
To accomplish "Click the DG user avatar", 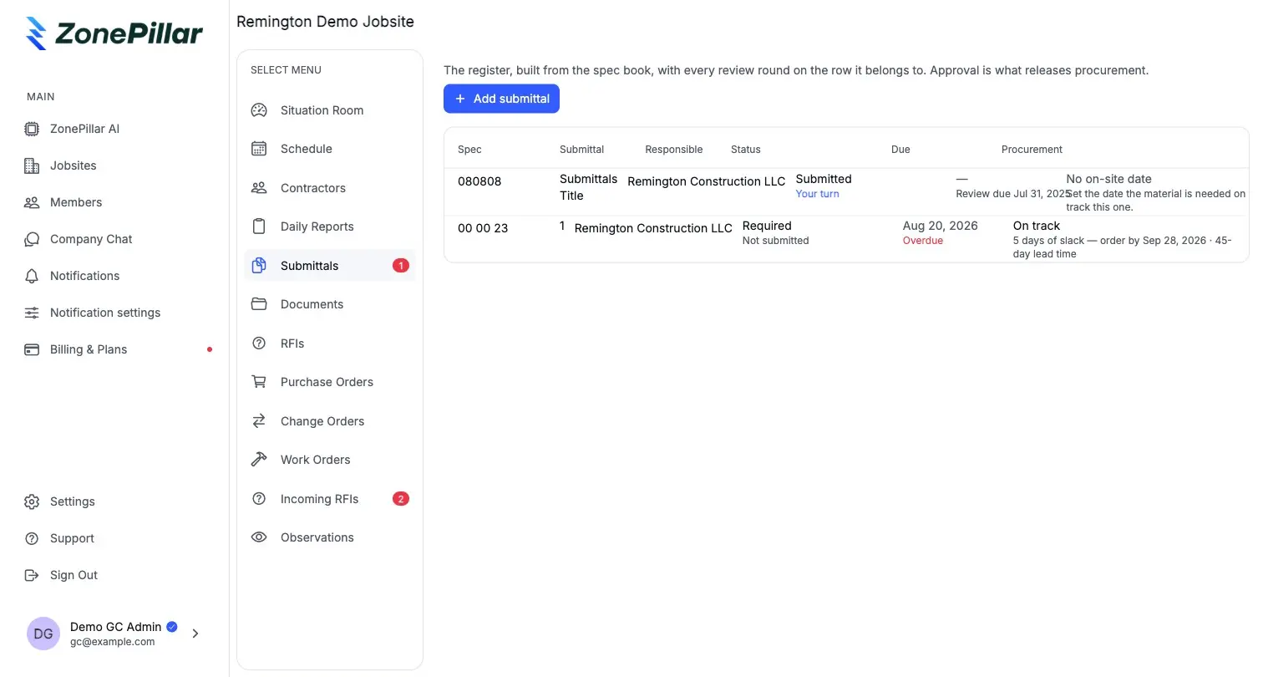I will tap(43, 634).
